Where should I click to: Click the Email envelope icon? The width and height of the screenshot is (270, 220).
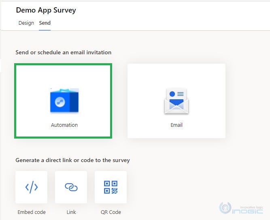coord(176,101)
